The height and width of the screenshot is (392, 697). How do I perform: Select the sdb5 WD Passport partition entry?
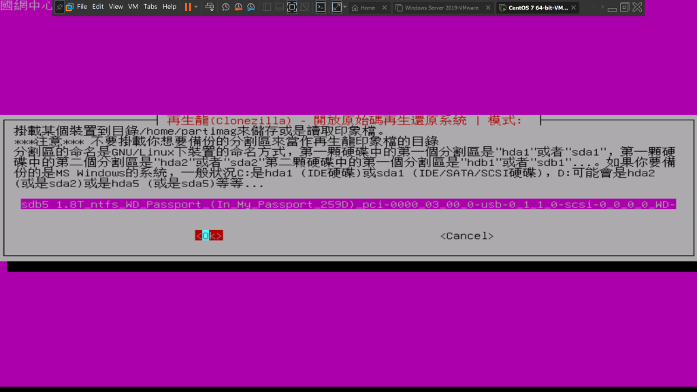click(x=348, y=204)
